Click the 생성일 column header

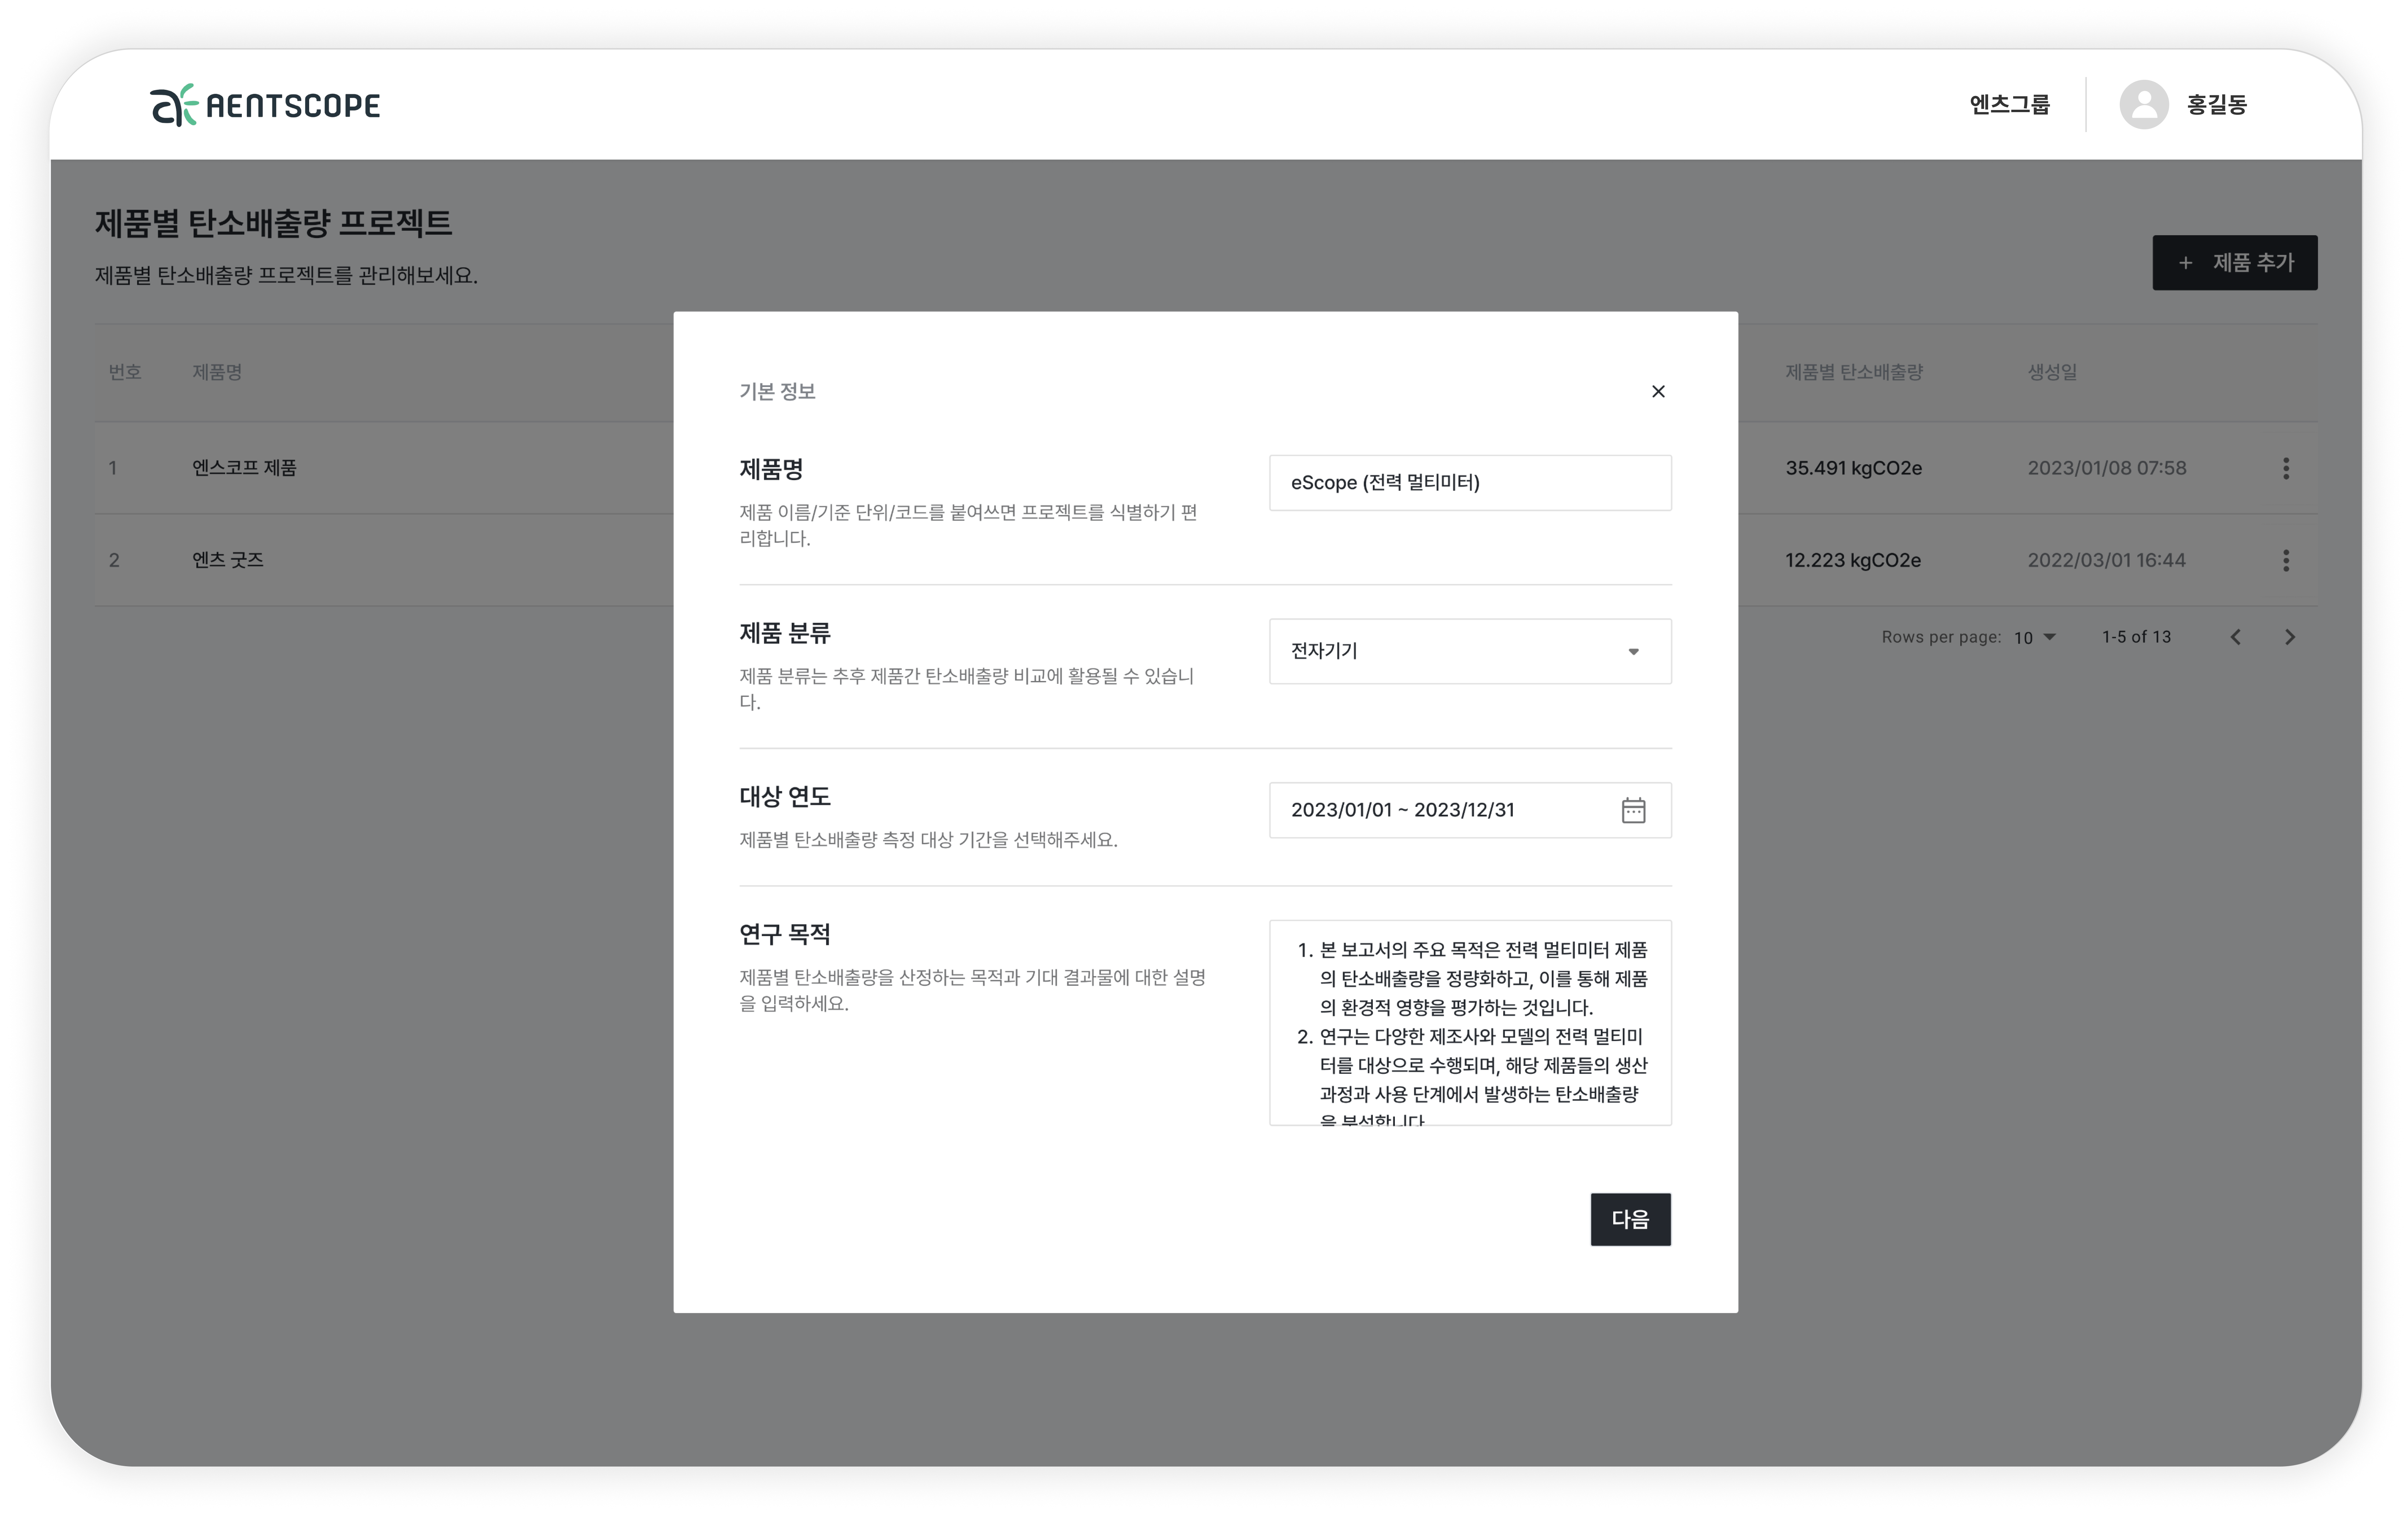point(2052,372)
